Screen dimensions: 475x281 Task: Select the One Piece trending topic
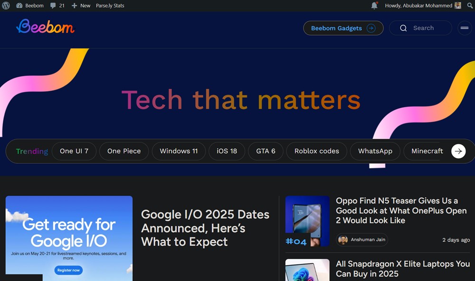click(x=124, y=151)
